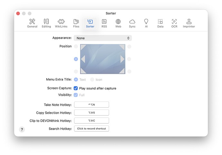This screenshot has width=222, height=155.
Task: Click the Copy Selection Hotkey field
Action: (91, 113)
